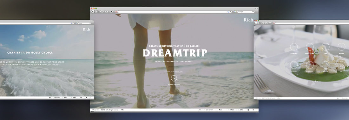Image resolution: width=349 pixels, height=120 pixels.
Task: Select the Spa circle option
Action: 326,47
